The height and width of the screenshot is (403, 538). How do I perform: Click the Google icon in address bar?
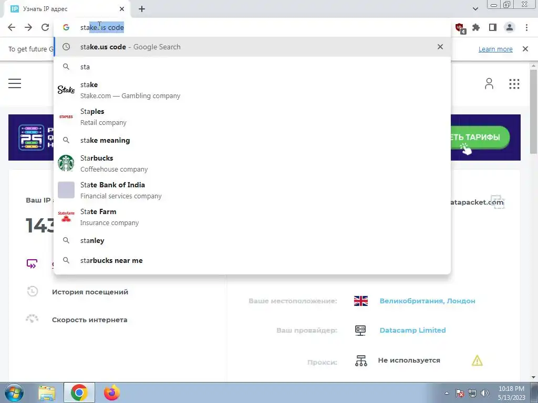click(66, 27)
